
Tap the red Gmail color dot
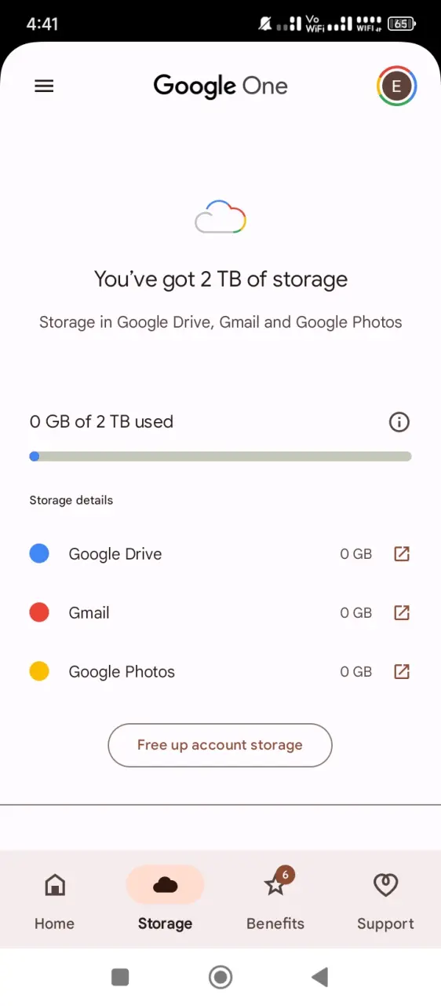(39, 613)
